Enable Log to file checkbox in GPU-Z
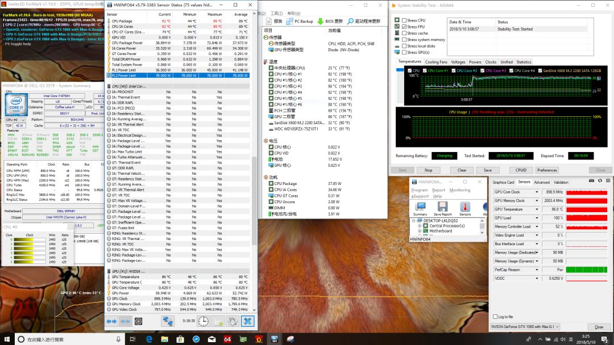Image resolution: width=614 pixels, height=345 pixels. (x=495, y=317)
